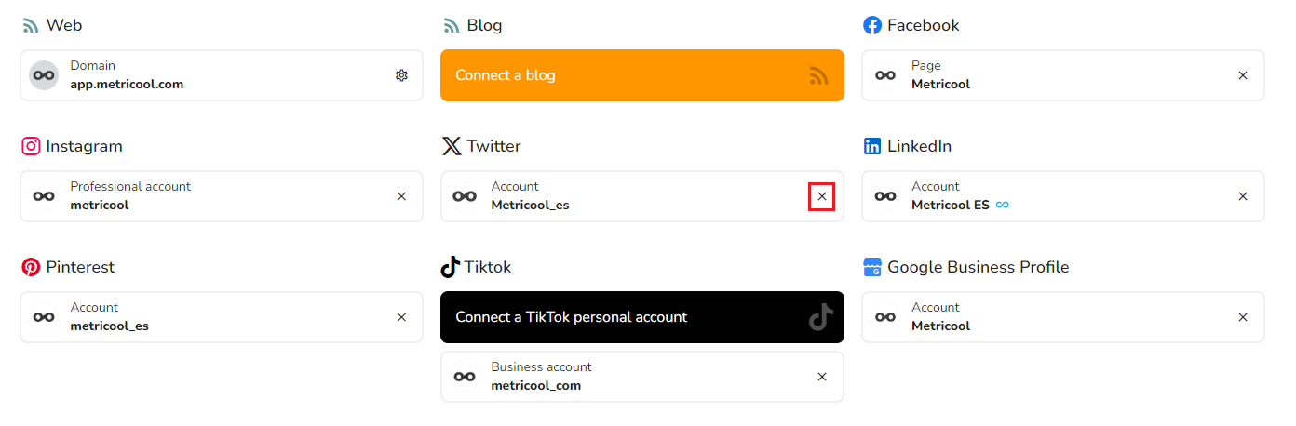Click the LinkedIn infinity link icon
The height and width of the screenshot is (426, 1296).
click(1003, 205)
